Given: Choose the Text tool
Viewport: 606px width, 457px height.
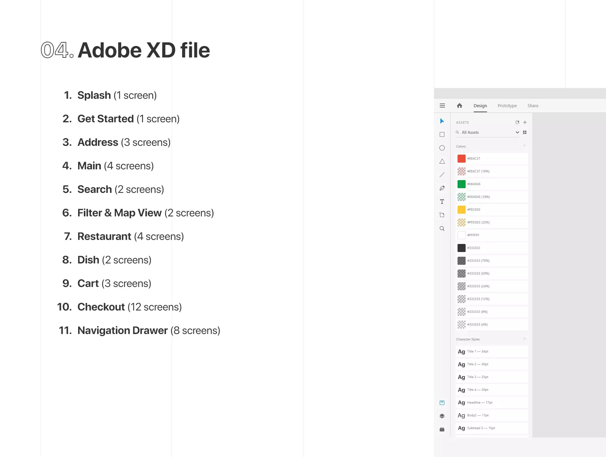Looking at the screenshot, I should (442, 202).
